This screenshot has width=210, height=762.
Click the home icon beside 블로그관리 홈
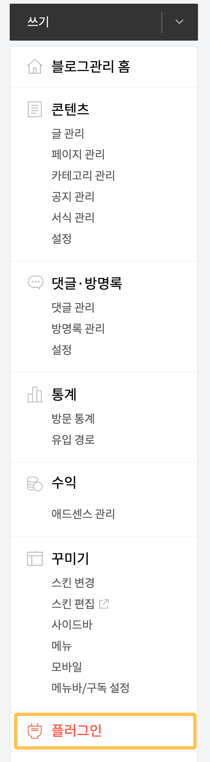[x=34, y=66]
